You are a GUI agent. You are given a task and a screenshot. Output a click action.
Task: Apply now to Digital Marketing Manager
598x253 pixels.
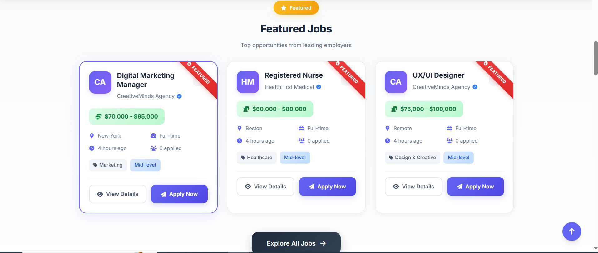tap(179, 194)
